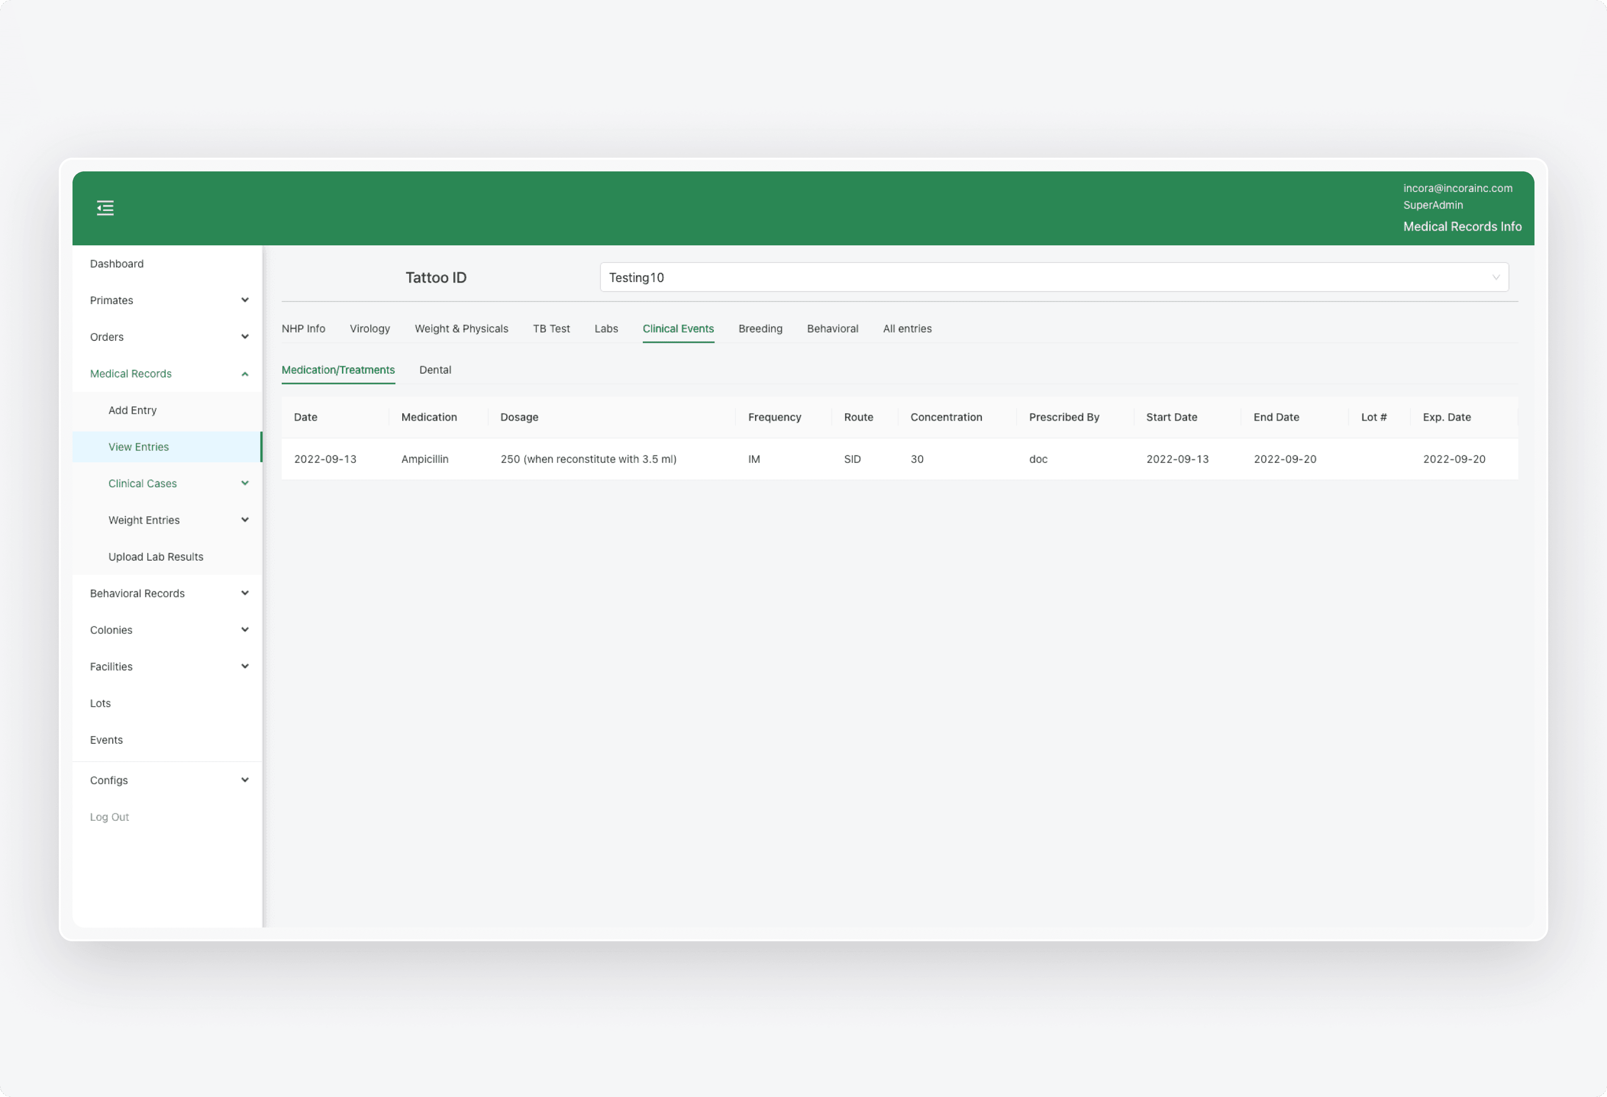Open the TB Test tab
The height and width of the screenshot is (1097, 1607).
point(551,329)
